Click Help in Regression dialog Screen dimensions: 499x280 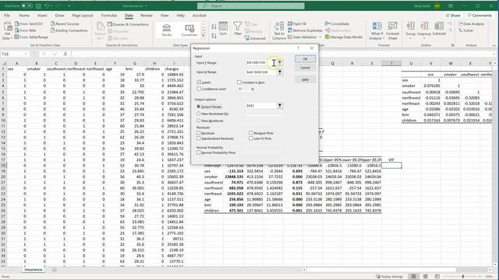[305, 79]
